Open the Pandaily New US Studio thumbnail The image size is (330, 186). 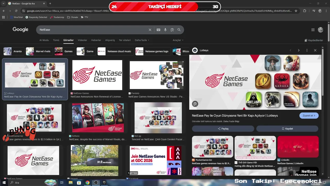[x=156, y=75]
